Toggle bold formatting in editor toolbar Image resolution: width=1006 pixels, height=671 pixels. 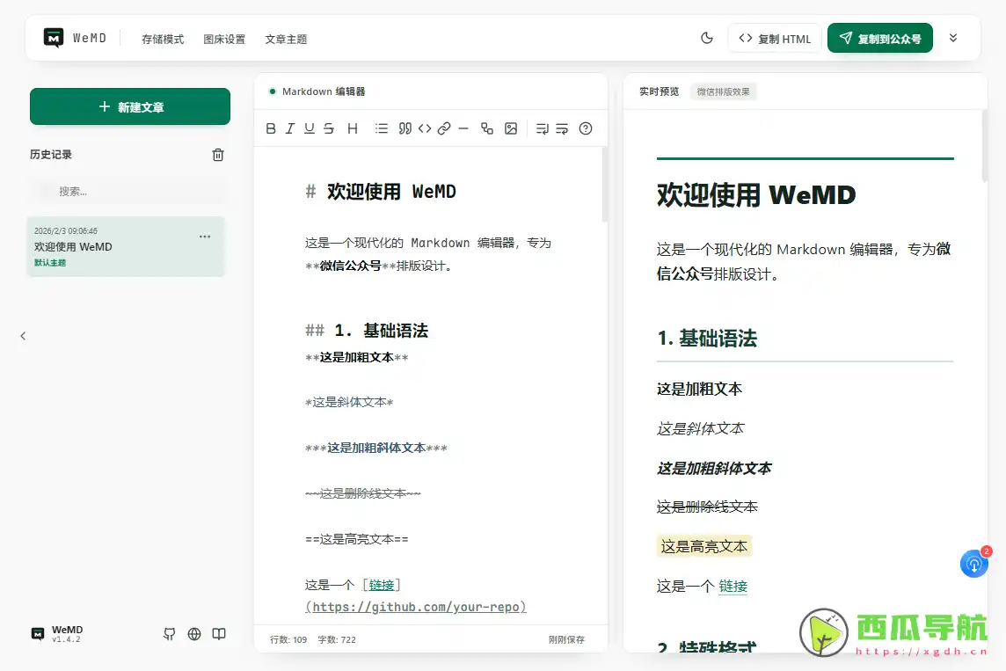click(271, 128)
